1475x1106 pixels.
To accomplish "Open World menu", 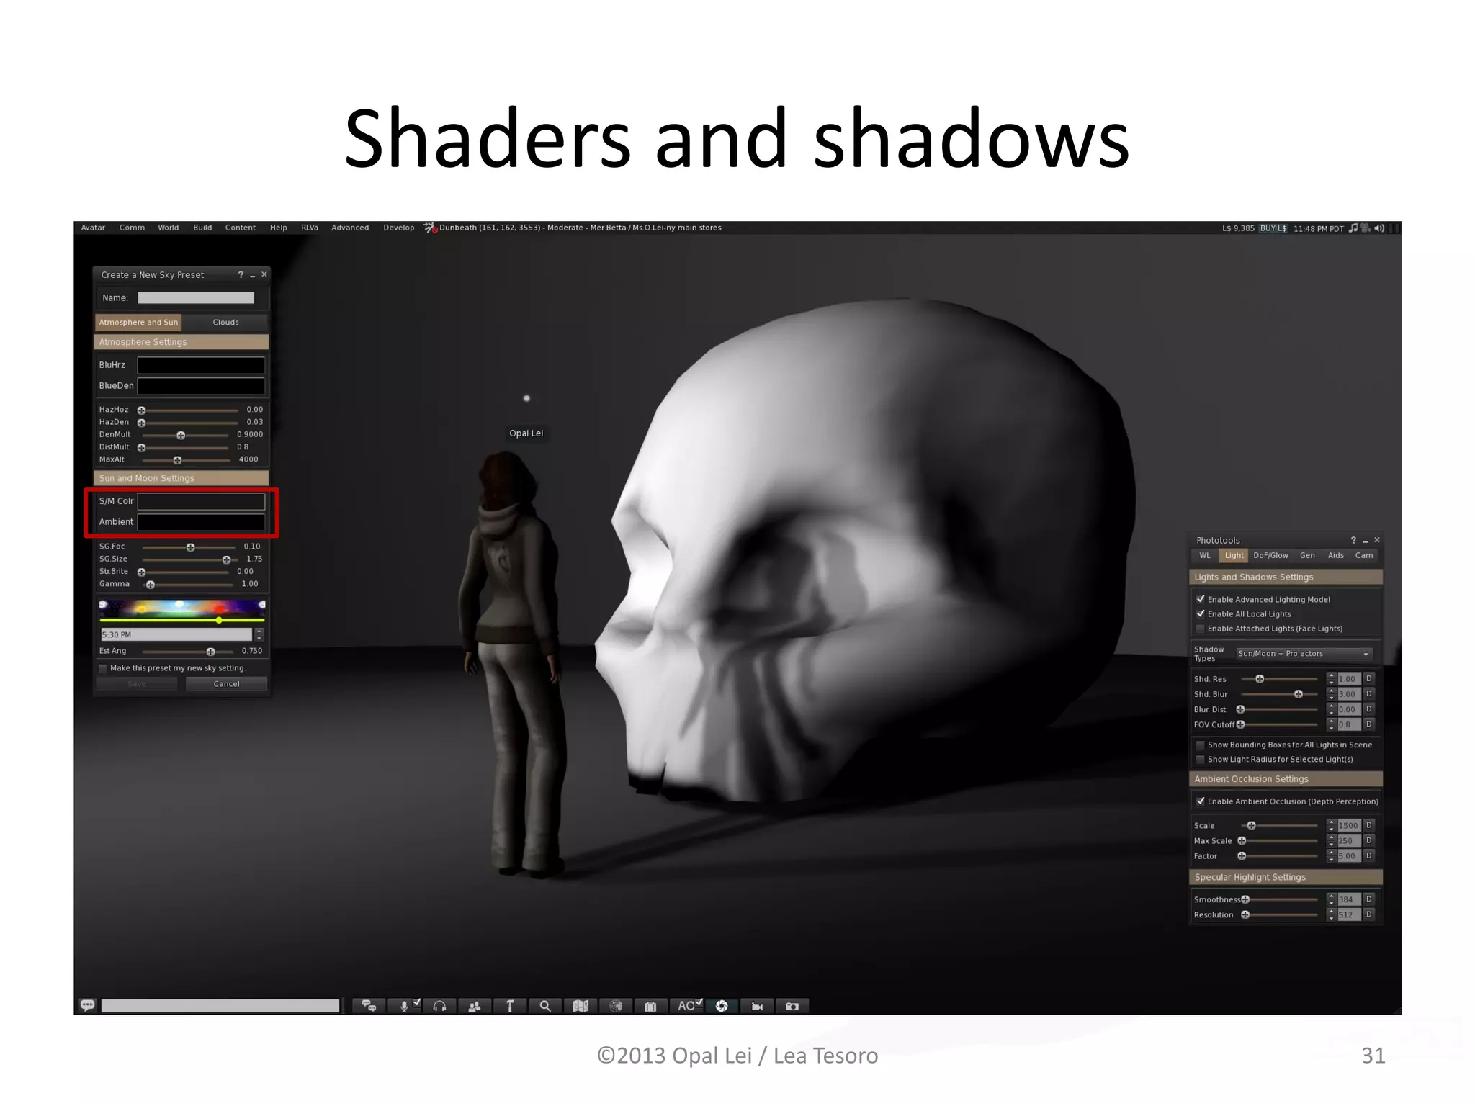I will tap(169, 228).
